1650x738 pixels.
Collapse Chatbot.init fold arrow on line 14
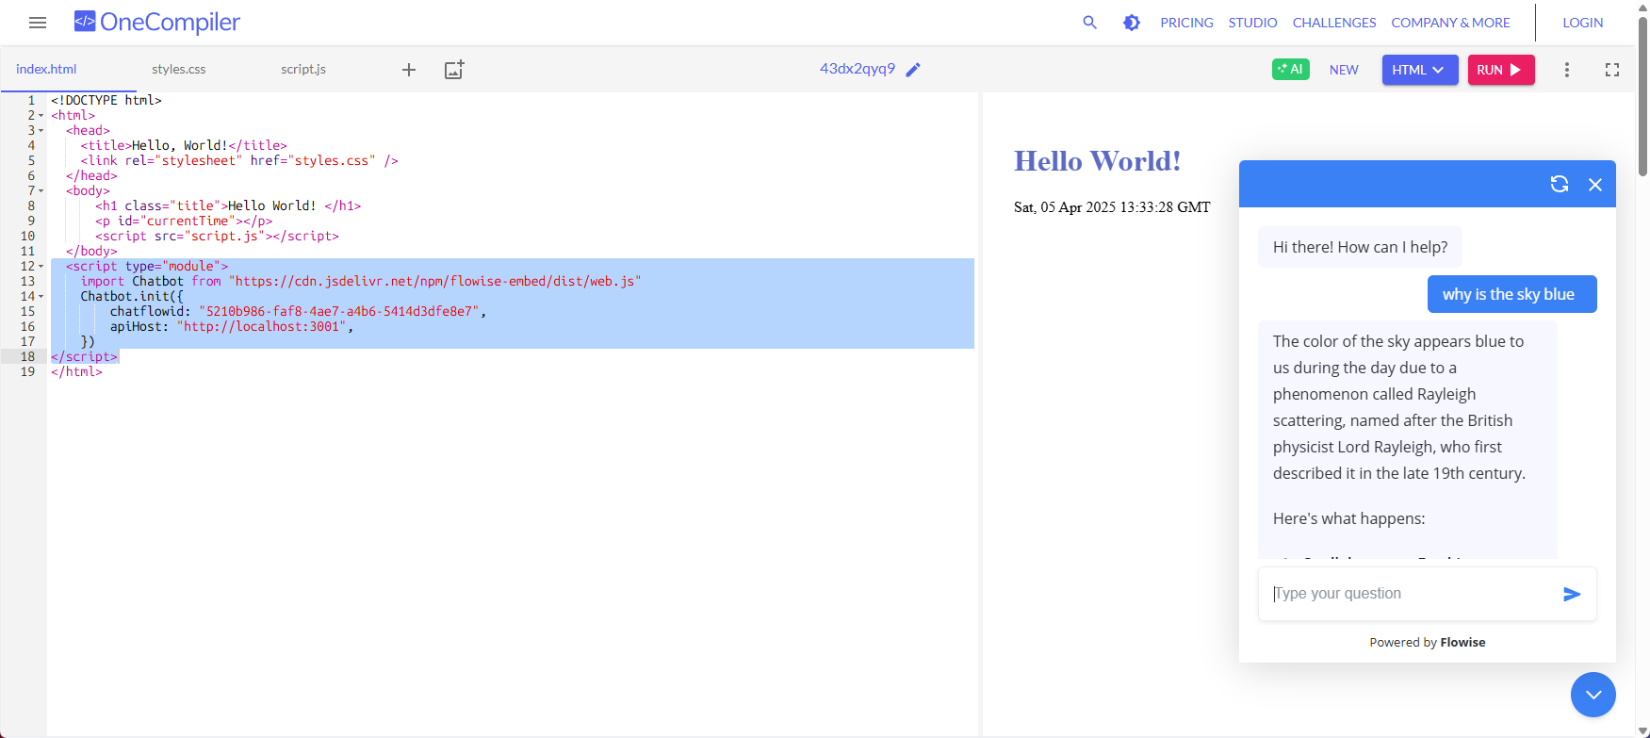pos(41,297)
